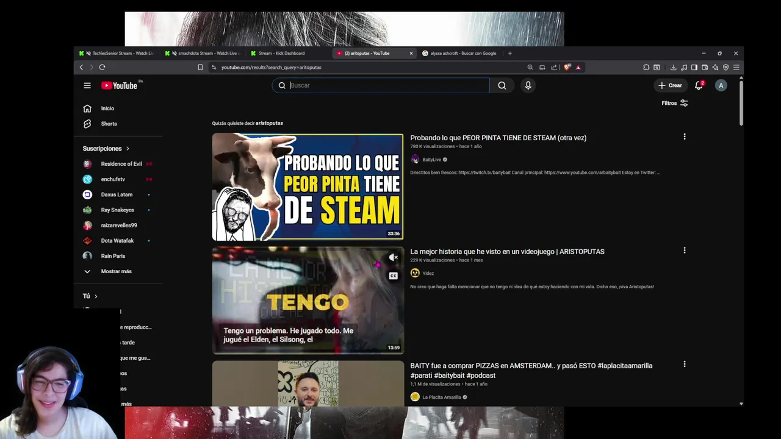781x439 pixels.
Task: Click BAITY fue a comprar PIZZAS title
Action: pos(531,370)
